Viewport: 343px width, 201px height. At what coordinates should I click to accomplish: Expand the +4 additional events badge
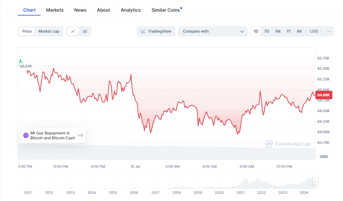coord(80,135)
